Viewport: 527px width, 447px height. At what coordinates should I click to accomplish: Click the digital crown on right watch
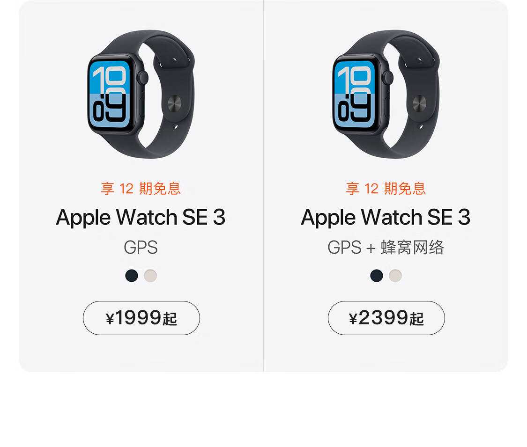point(388,78)
